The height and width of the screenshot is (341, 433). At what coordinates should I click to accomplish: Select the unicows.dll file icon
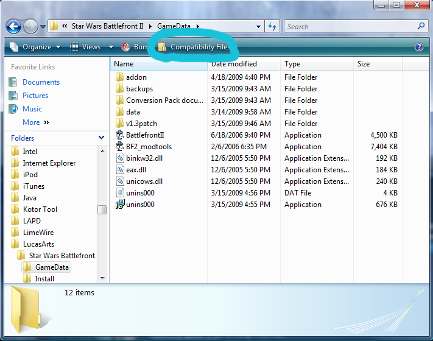tap(120, 181)
